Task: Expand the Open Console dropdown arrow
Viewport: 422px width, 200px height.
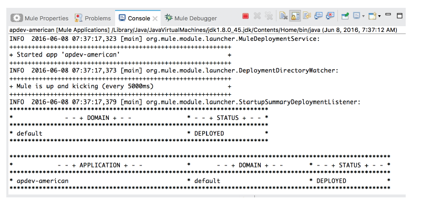Action: [379, 16]
